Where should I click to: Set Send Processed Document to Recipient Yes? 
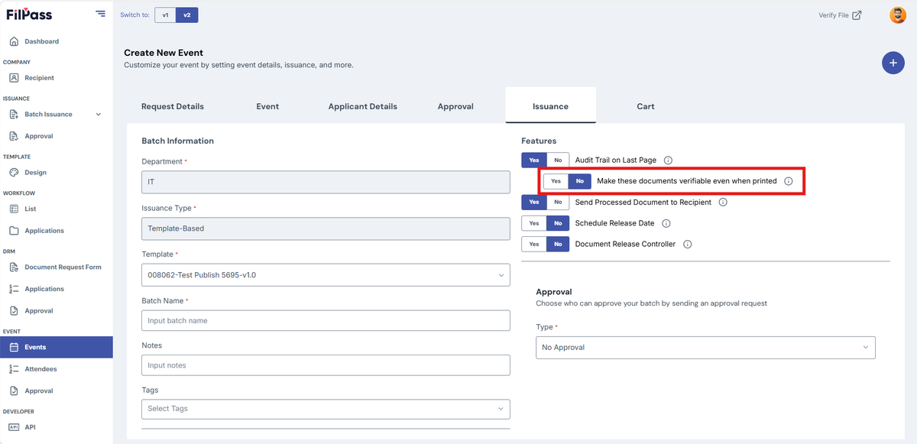tap(534, 203)
